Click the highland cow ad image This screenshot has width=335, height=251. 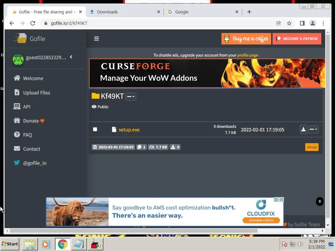click(78, 212)
